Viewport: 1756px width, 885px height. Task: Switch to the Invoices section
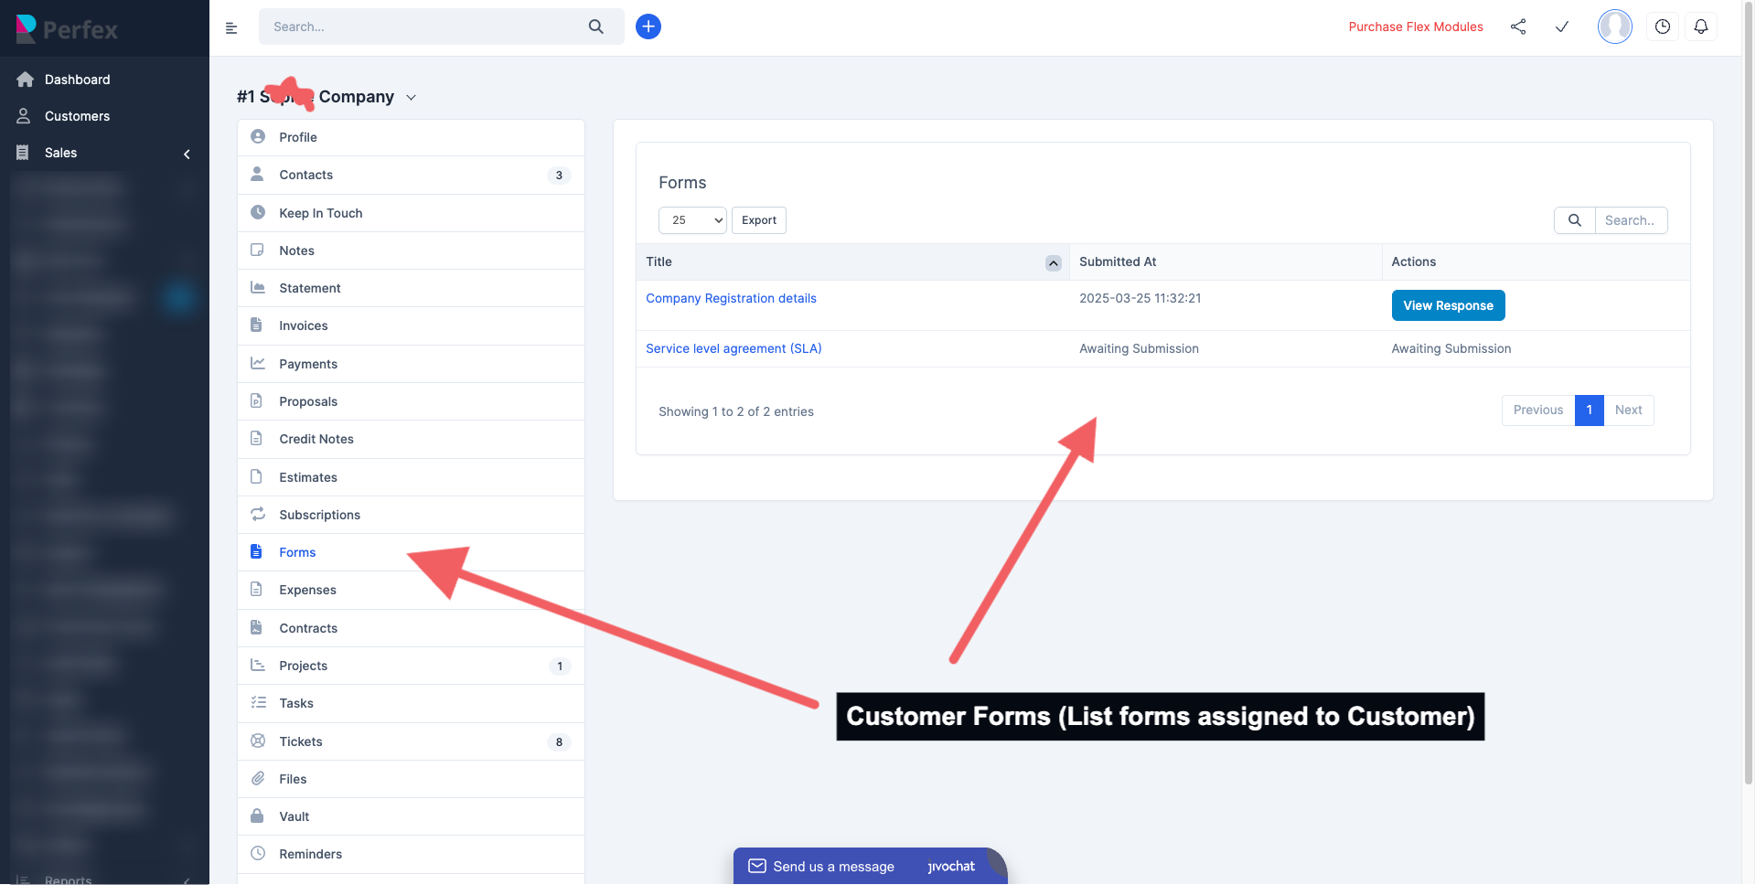point(304,325)
